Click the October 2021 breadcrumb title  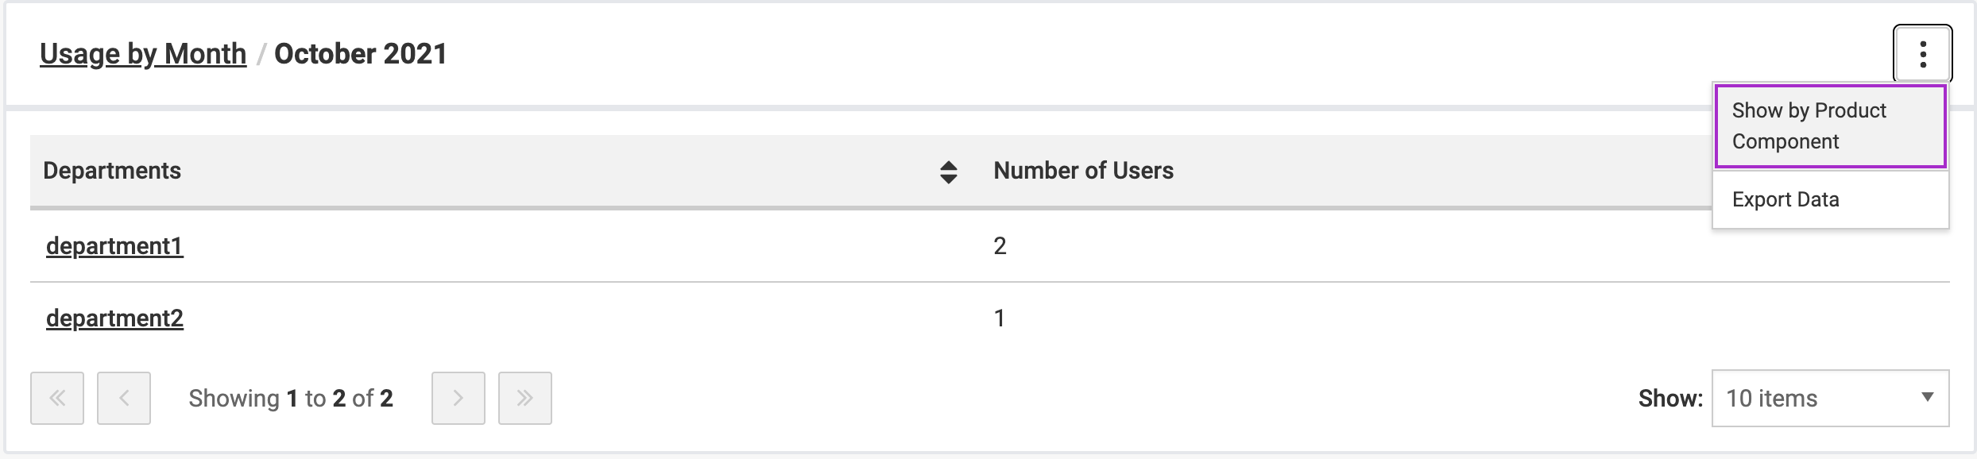pos(360,54)
